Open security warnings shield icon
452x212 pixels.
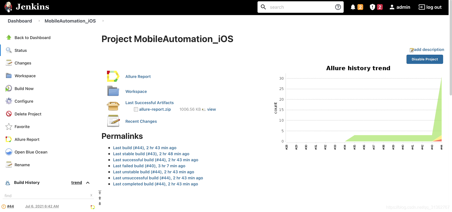click(x=372, y=7)
